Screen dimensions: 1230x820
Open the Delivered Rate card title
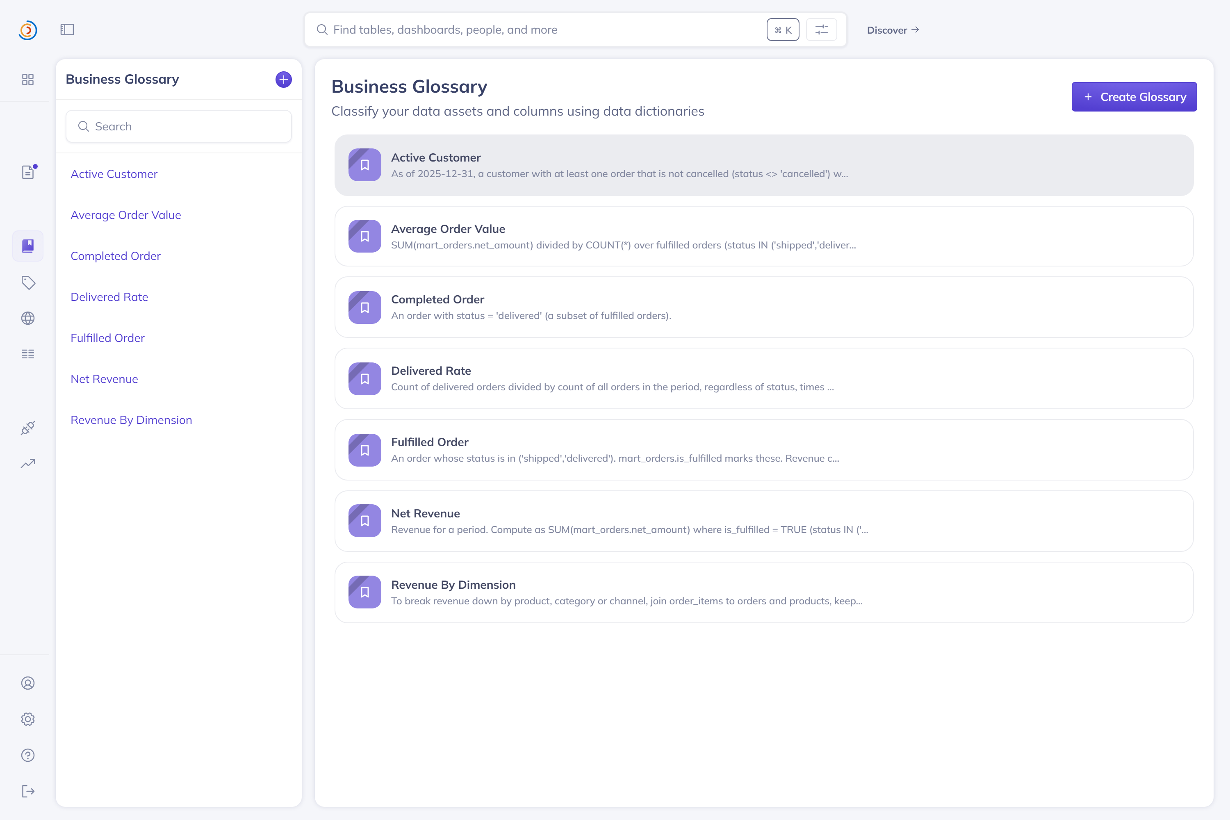coord(431,371)
